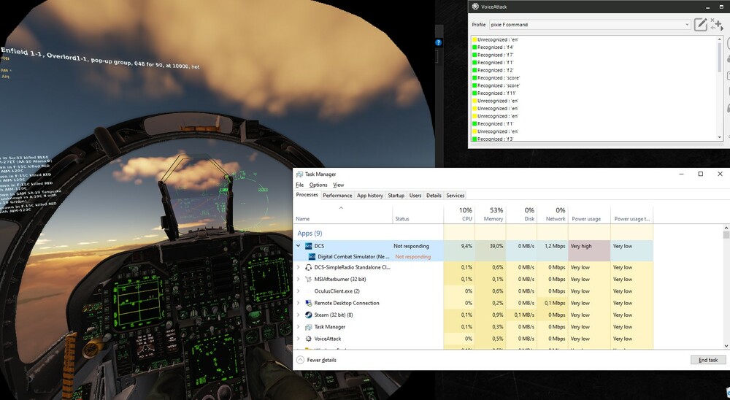Select the Steam (32 bit) (8) process name
The image size is (730, 400).
334,315
